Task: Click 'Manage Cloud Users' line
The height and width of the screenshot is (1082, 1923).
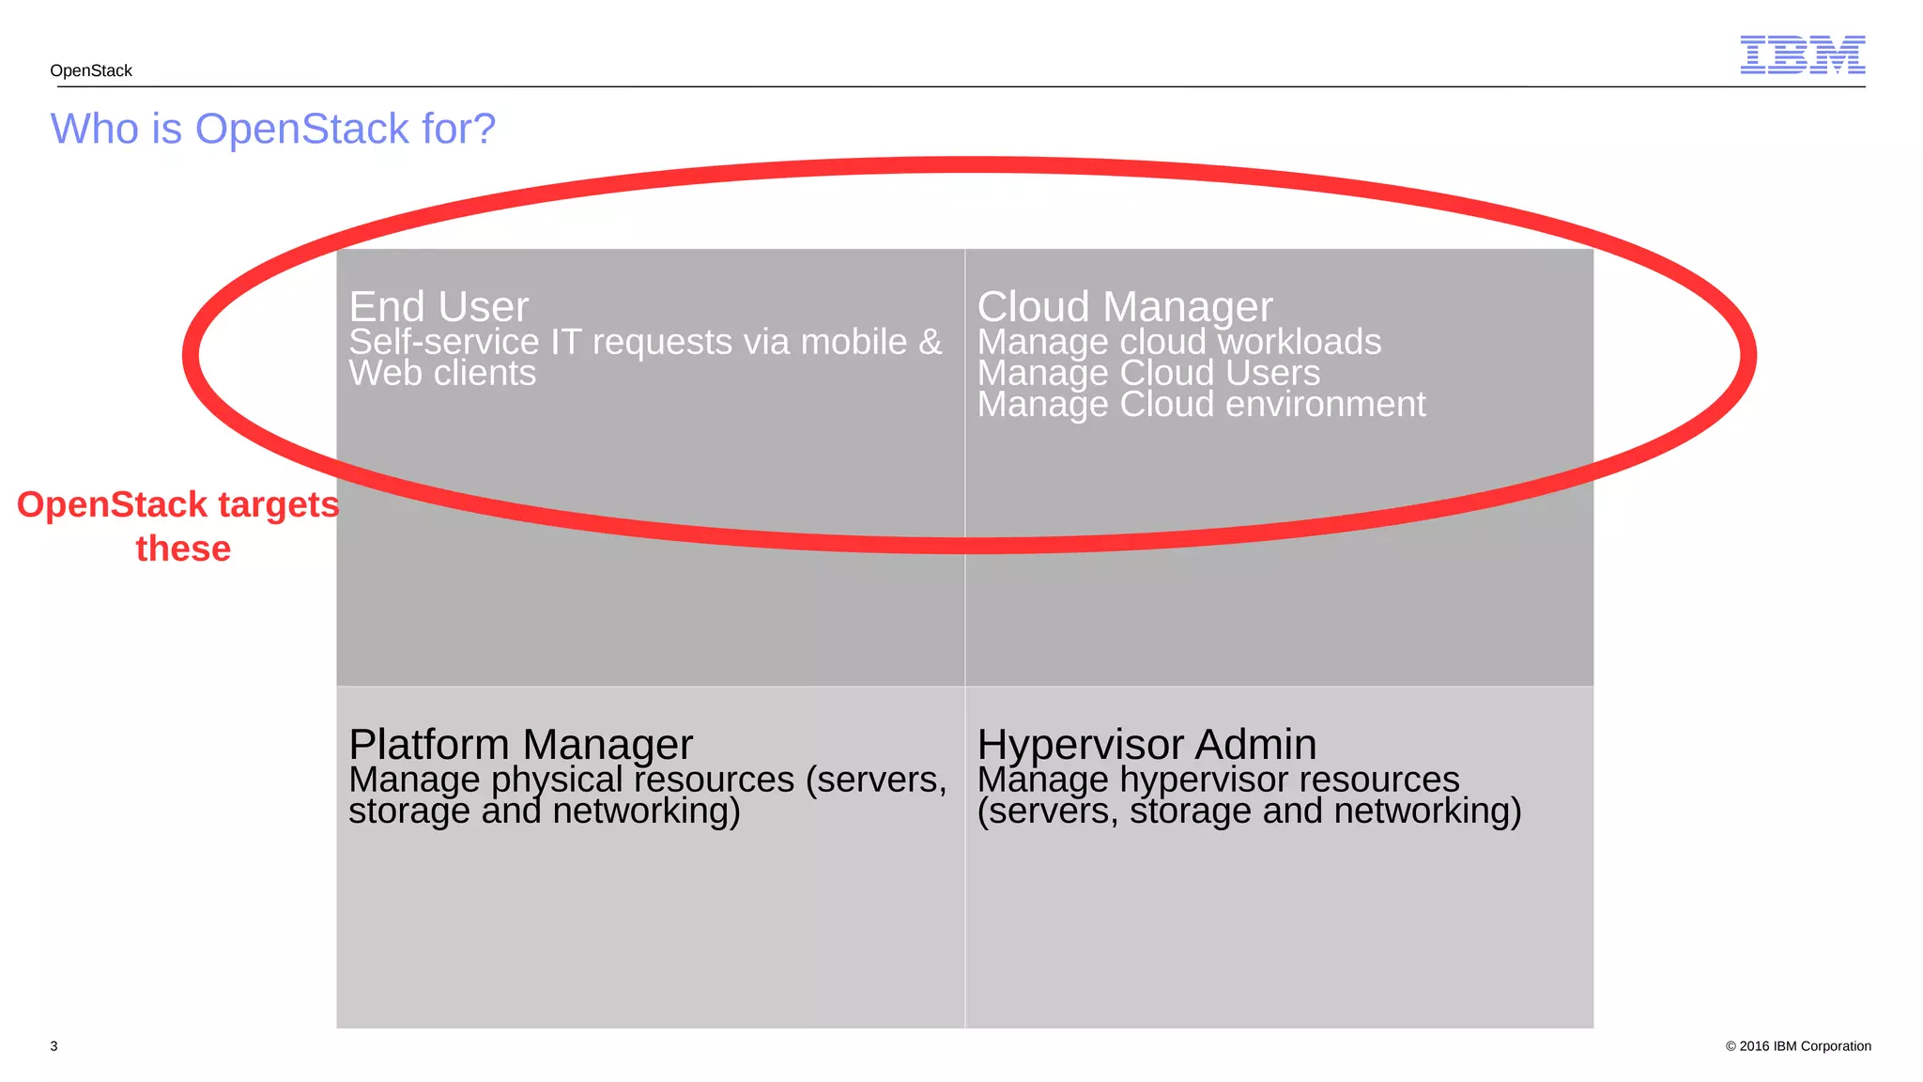Action: 1148,373
